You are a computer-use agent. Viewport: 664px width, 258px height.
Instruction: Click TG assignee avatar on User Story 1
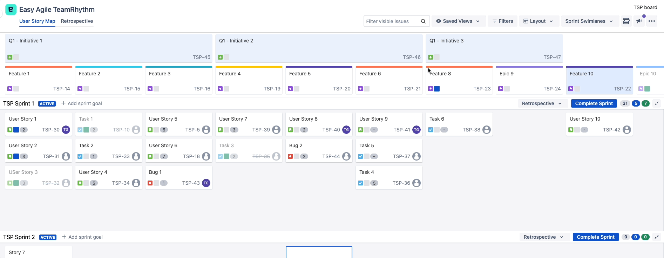(66, 130)
